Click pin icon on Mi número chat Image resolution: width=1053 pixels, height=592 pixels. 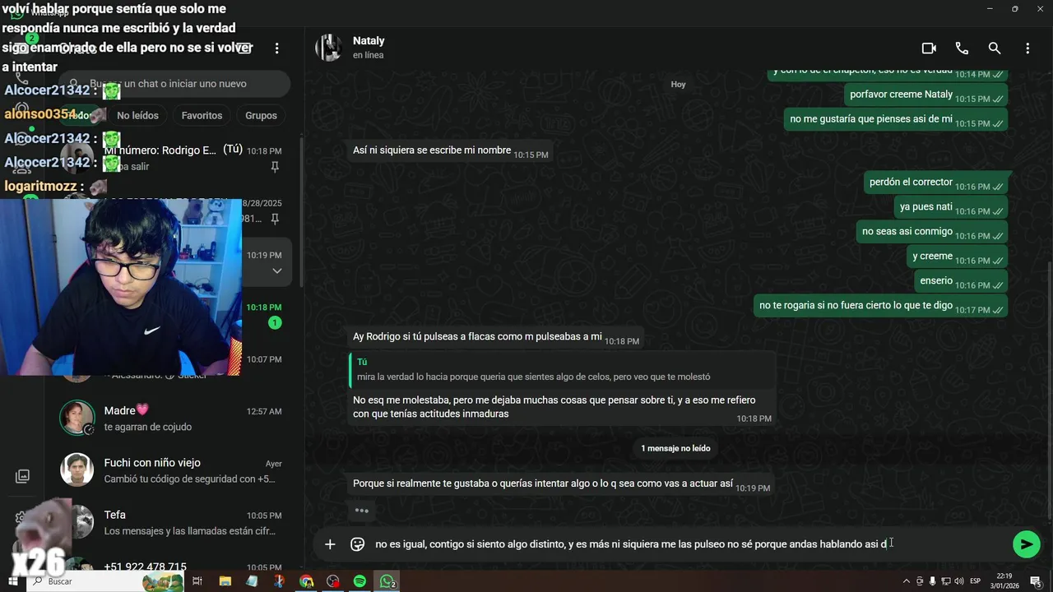coord(275,167)
